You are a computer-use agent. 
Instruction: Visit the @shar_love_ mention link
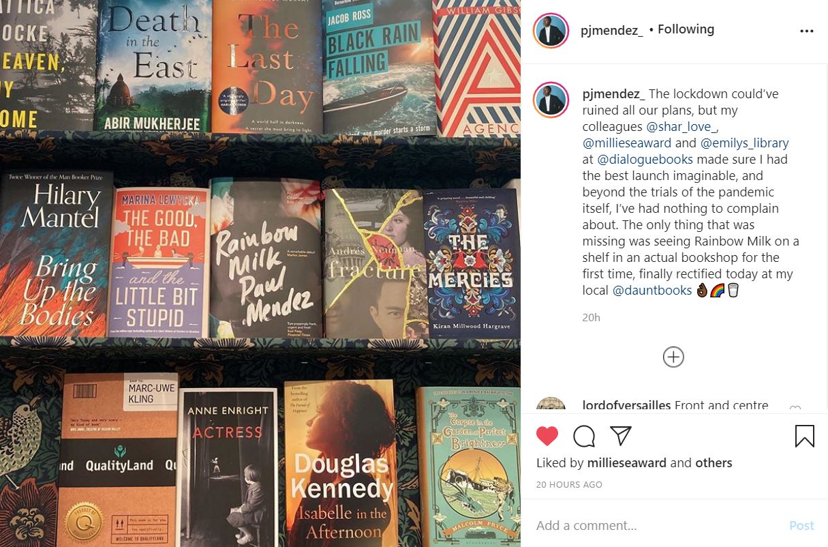[682, 127]
